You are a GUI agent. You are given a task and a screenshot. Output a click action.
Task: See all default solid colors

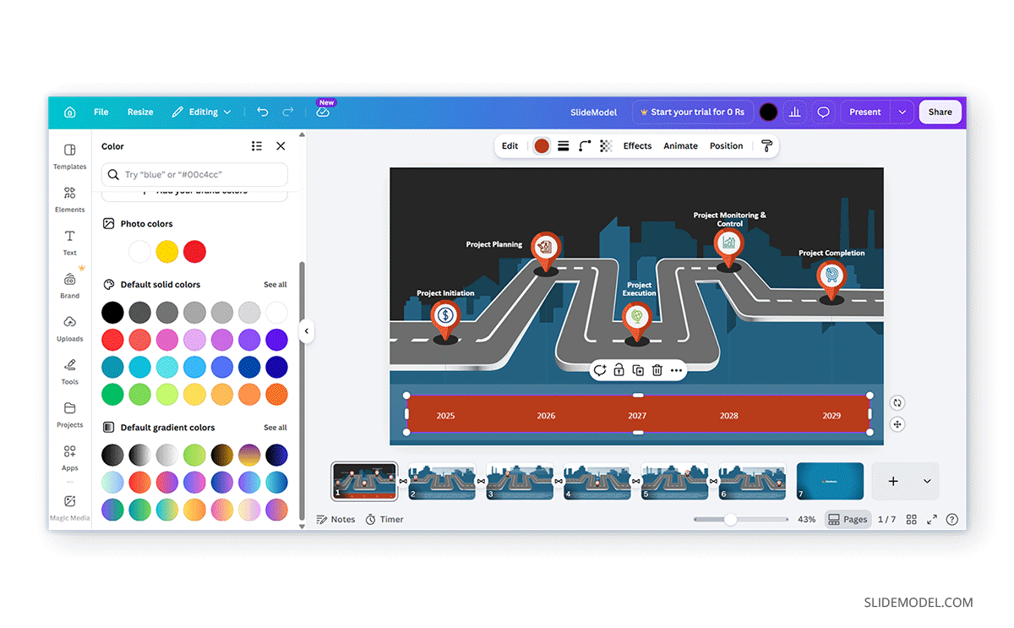275,285
